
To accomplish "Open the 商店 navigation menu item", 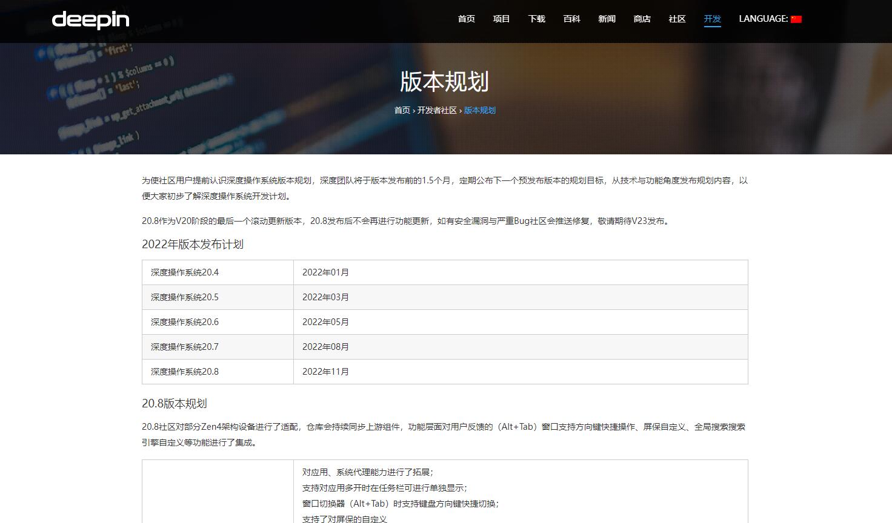I will 642,19.
